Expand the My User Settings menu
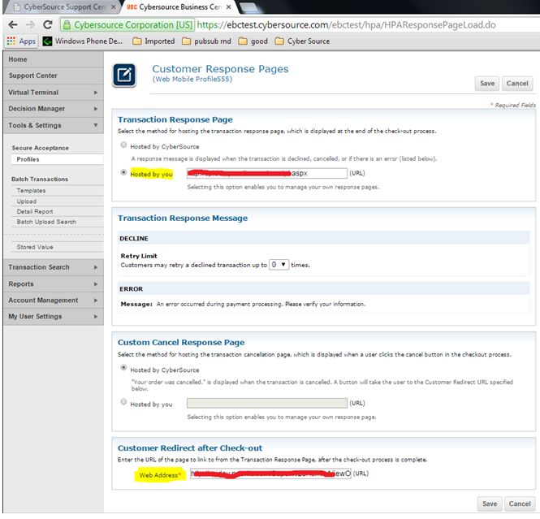Viewport: 540px width, 519px height. (54, 317)
